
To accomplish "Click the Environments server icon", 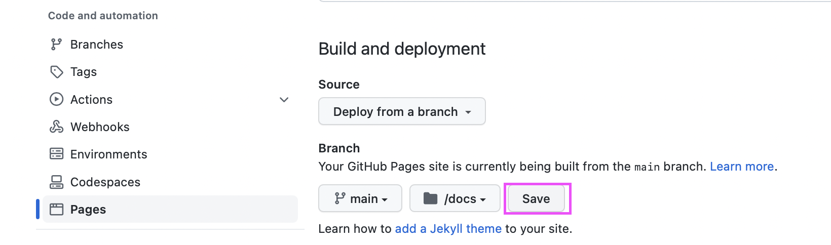I will click(56, 154).
